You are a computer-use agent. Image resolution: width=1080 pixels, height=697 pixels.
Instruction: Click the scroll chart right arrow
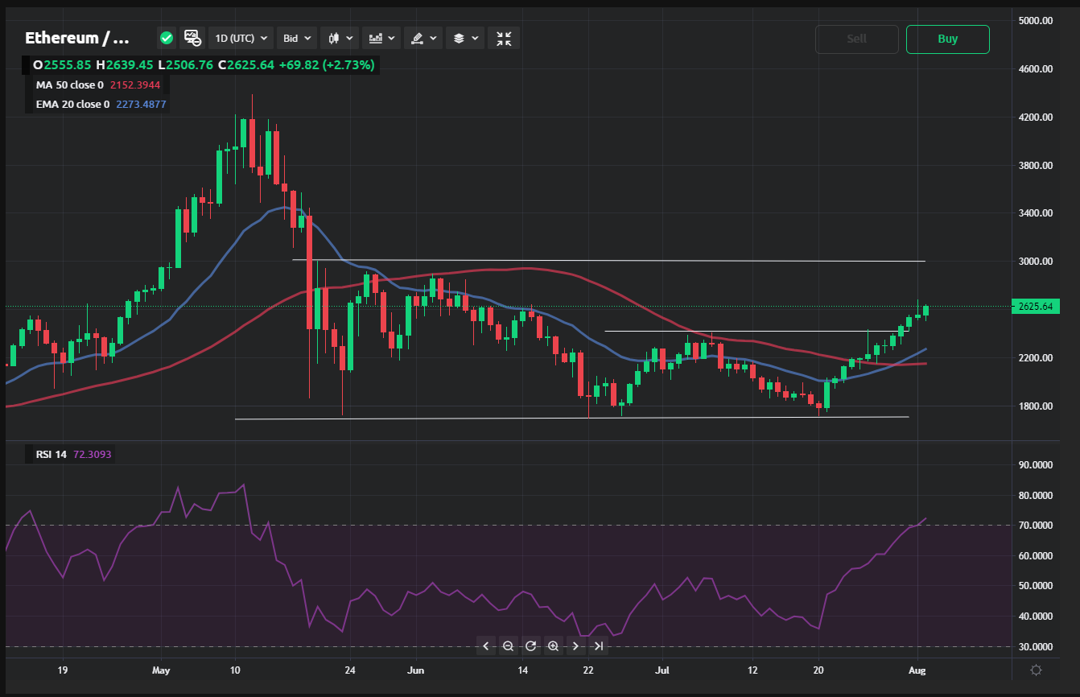pyautogui.click(x=575, y=645)
